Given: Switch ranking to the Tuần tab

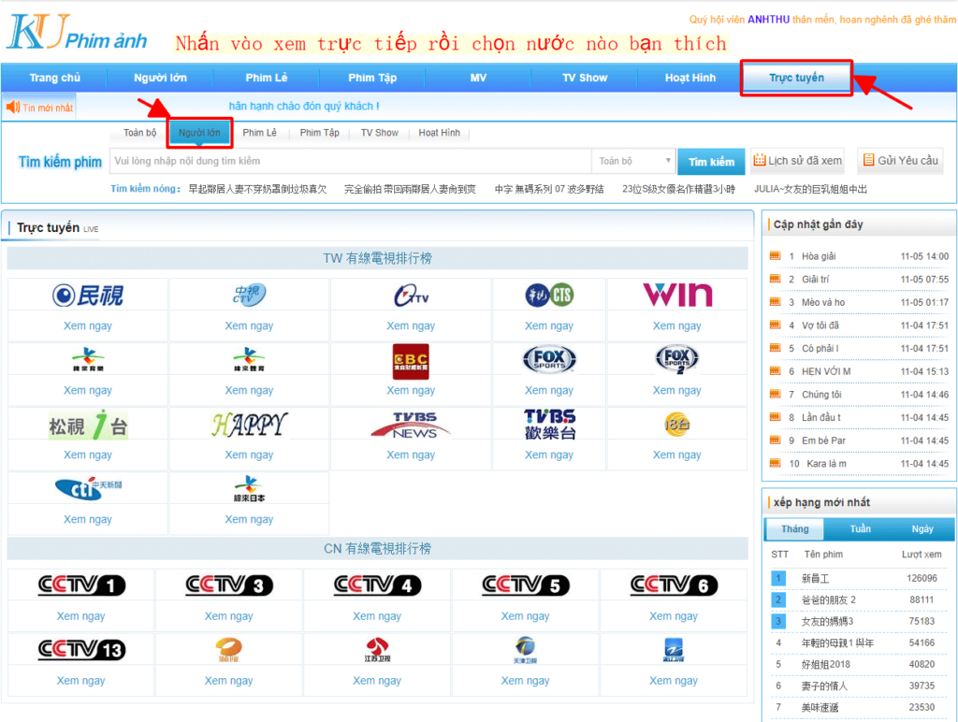Looking at the screenshot, I should pyautogui.click(x=860, y=529).
